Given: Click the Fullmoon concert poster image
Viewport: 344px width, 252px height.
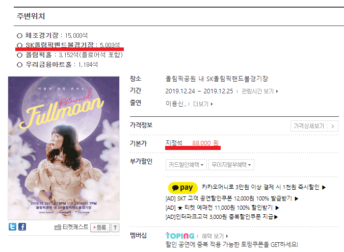Looking at the screenshot, I should 64,148.
